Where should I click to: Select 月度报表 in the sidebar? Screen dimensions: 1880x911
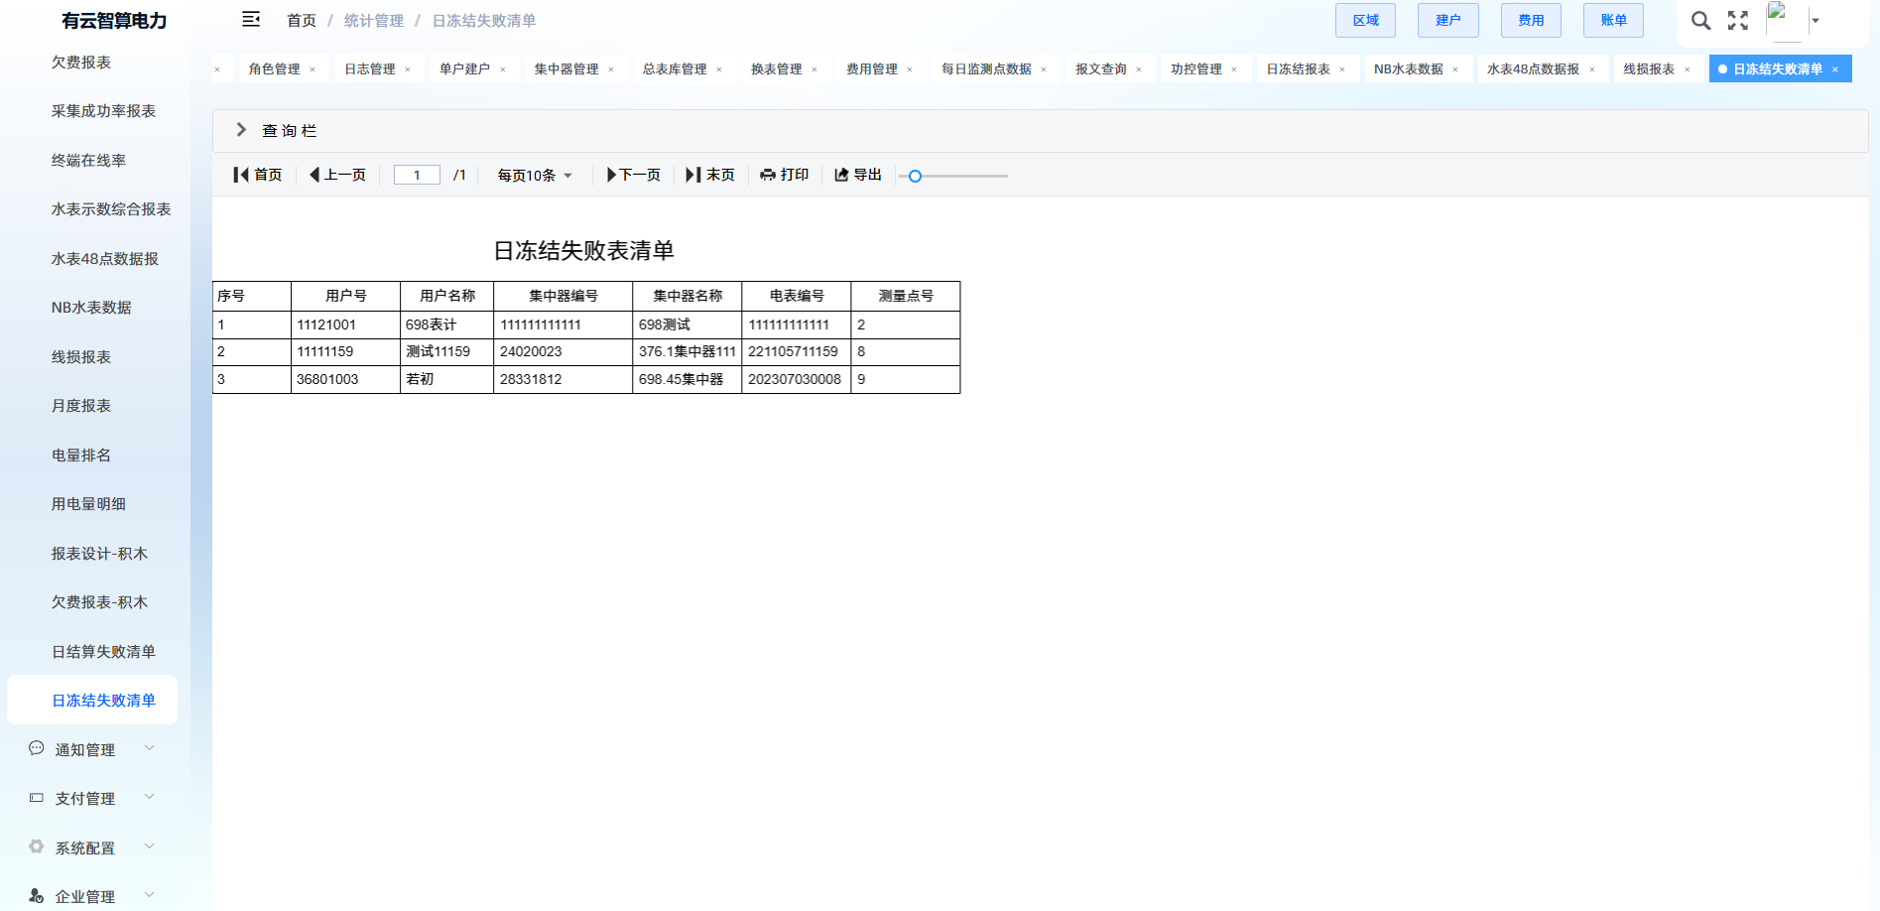(81, 406)
